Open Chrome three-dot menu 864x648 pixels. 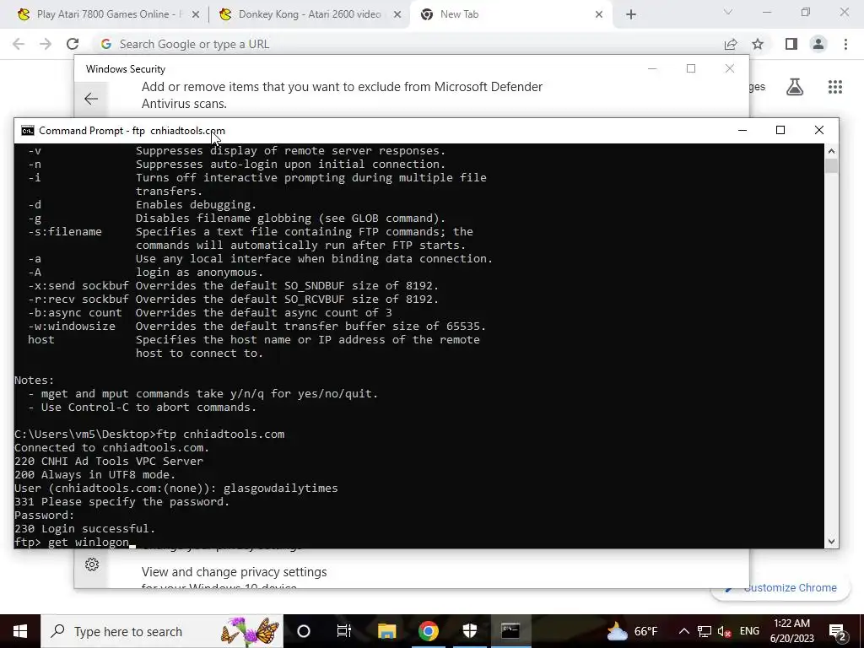coord(845,44)
